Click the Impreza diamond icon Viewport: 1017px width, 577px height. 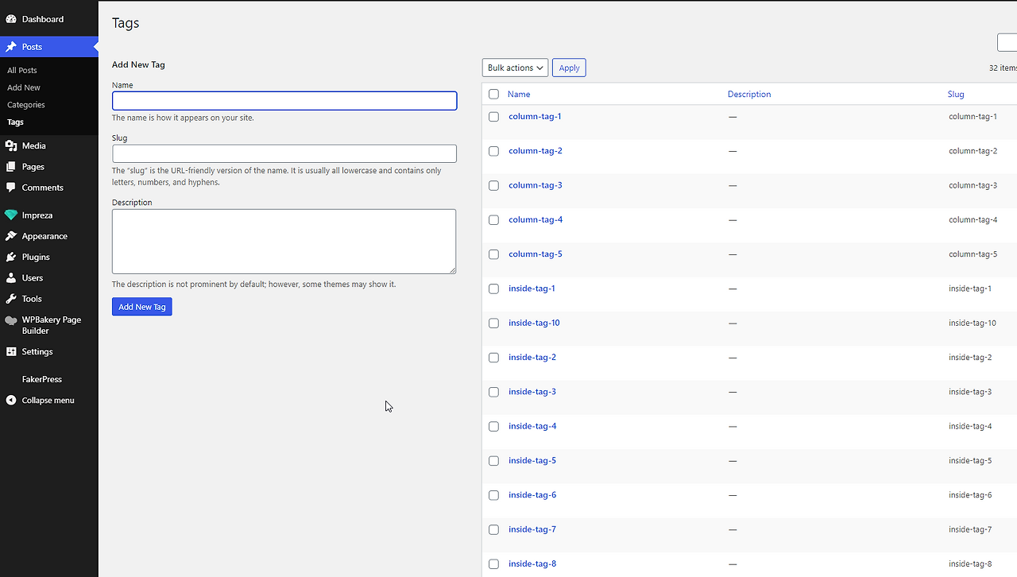(11, 215)
